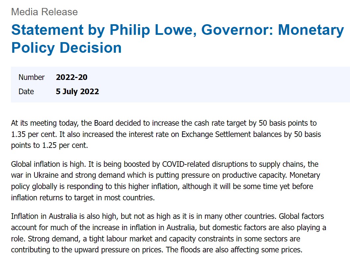The image size is (350, 261).
Task: Click the word COVID-related
Action: [186, 164]
